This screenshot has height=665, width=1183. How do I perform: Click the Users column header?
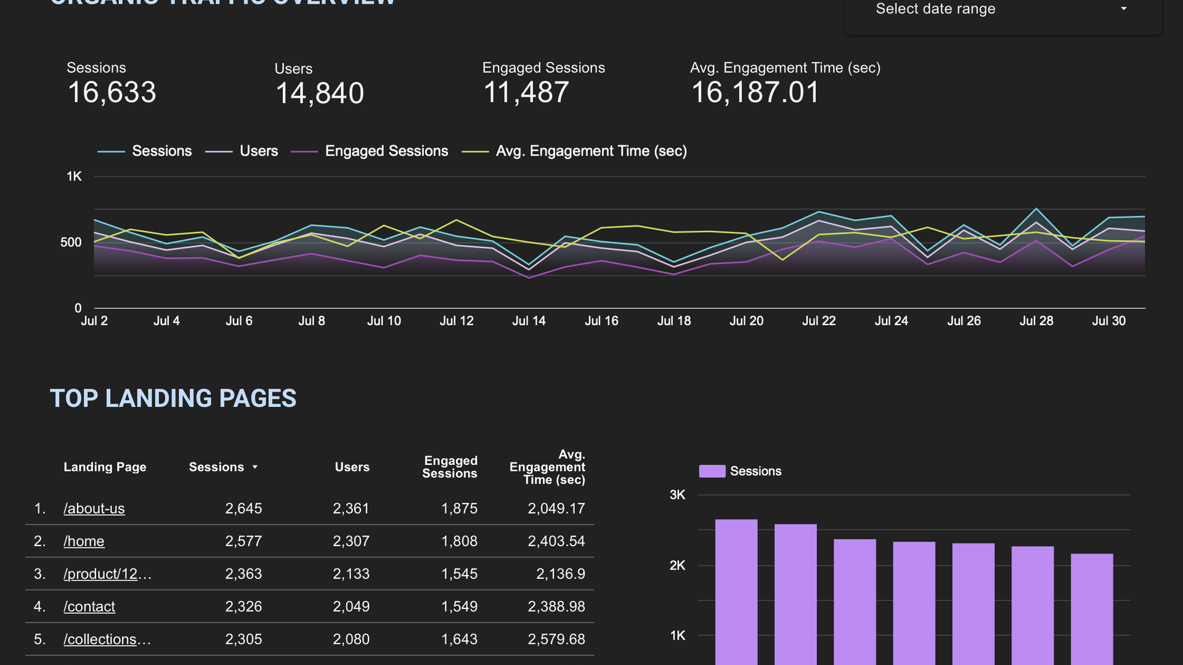pos(352,467)
